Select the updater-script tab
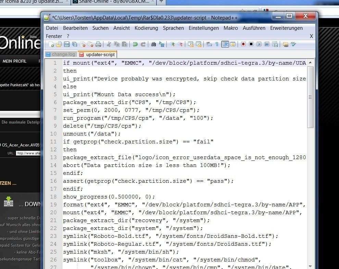The height and width of the screenshot is (269, 339). click(97, 54)
